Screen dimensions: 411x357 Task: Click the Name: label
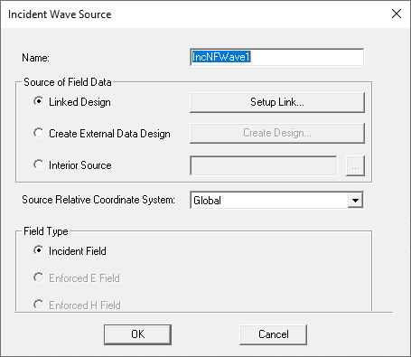(35, 58)
